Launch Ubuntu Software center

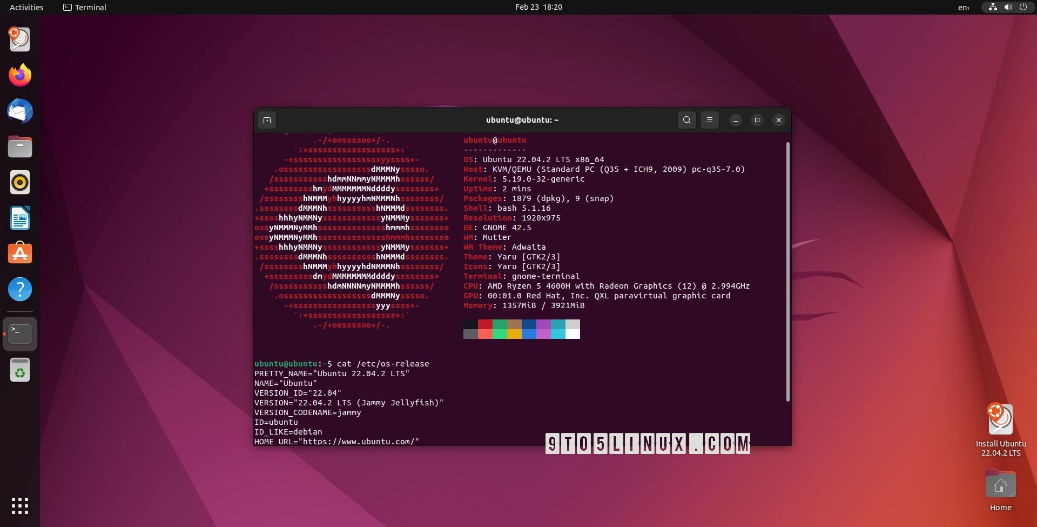tap(20, 254)
